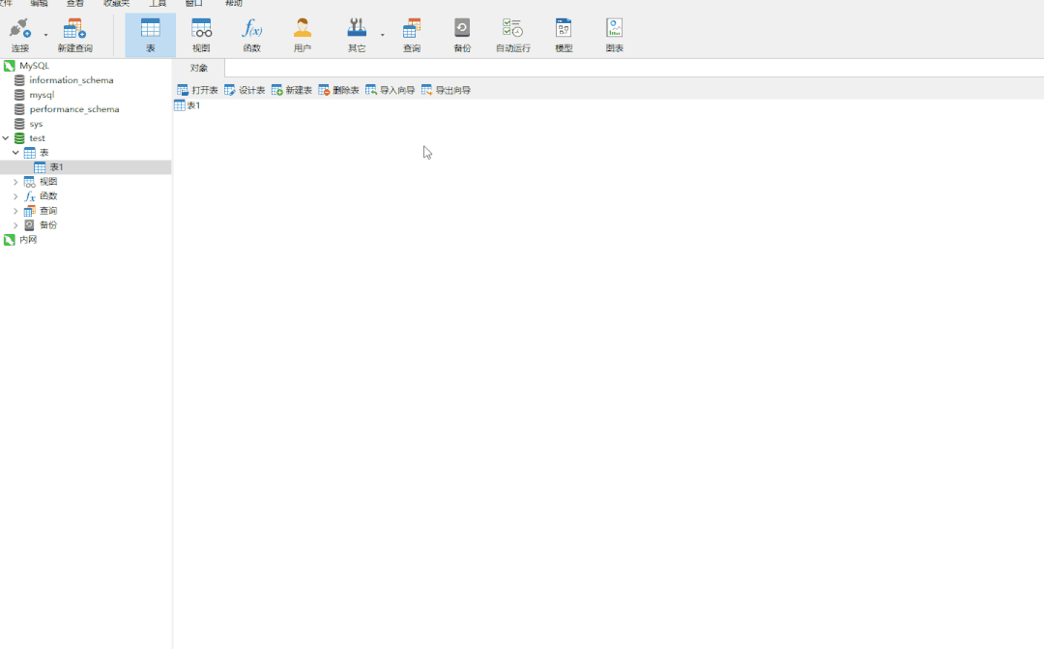The height and width of the screenshot is (649, 1044).
Task: Open the 模型 (Model) toolbar icon
Action: 564,35
